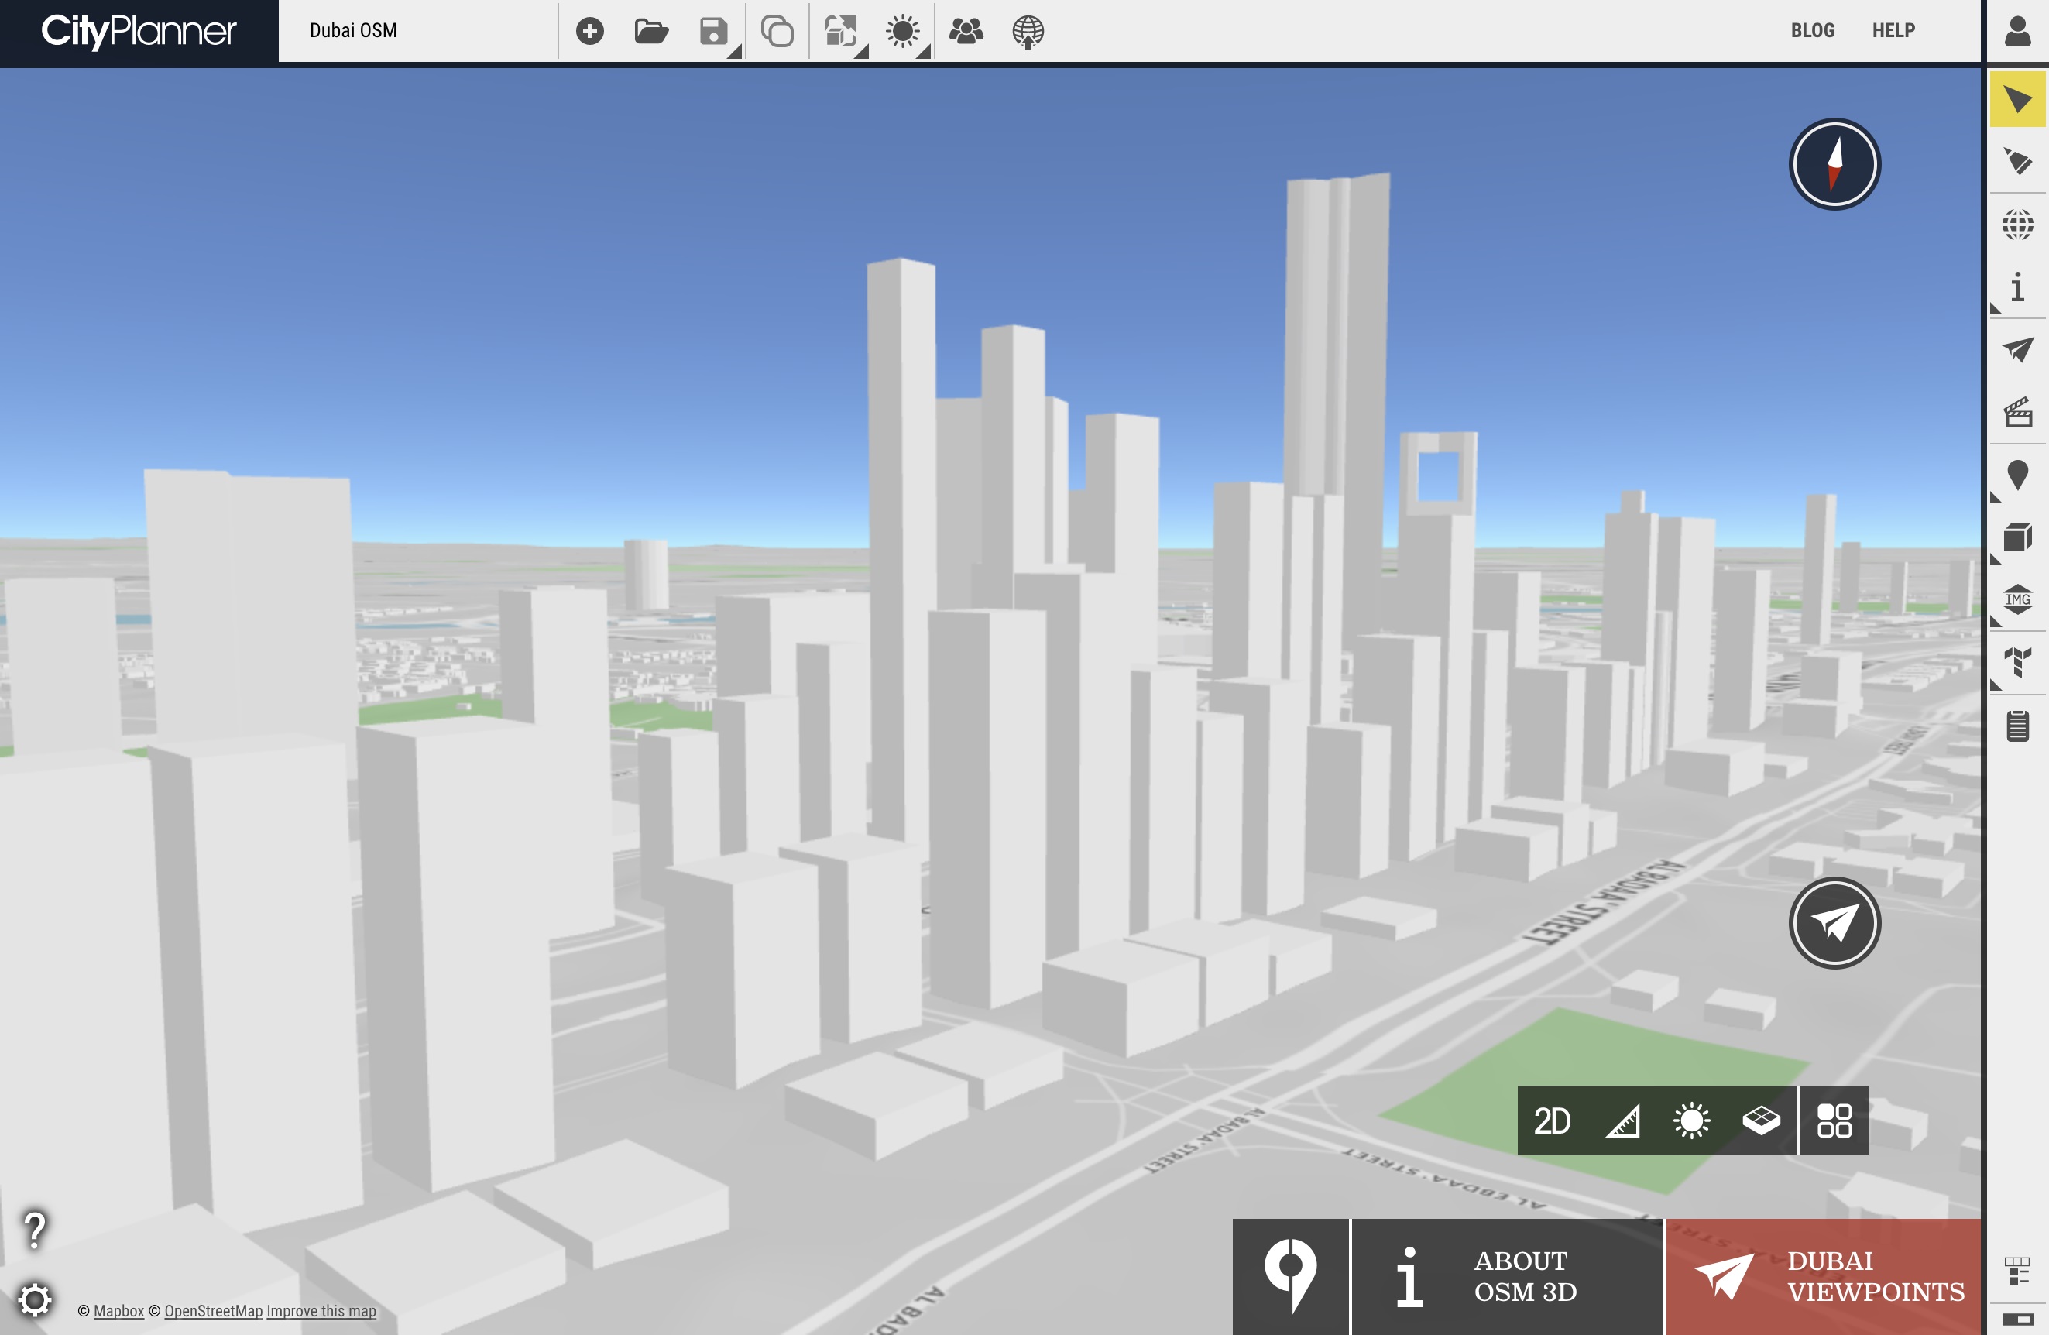
Task: Click the round paper plane viewpoint button
Action: pos(1834,923)
